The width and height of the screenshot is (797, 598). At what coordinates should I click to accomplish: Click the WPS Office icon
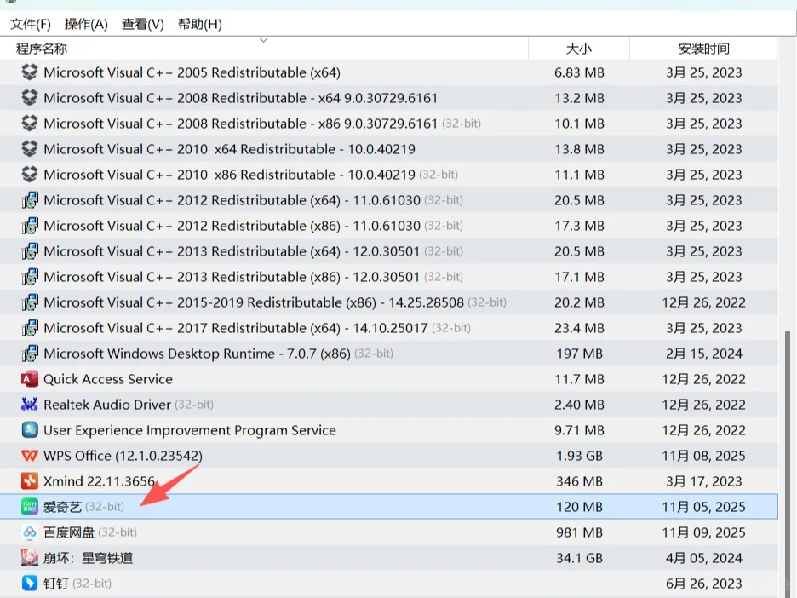click(x=30, y=456)
